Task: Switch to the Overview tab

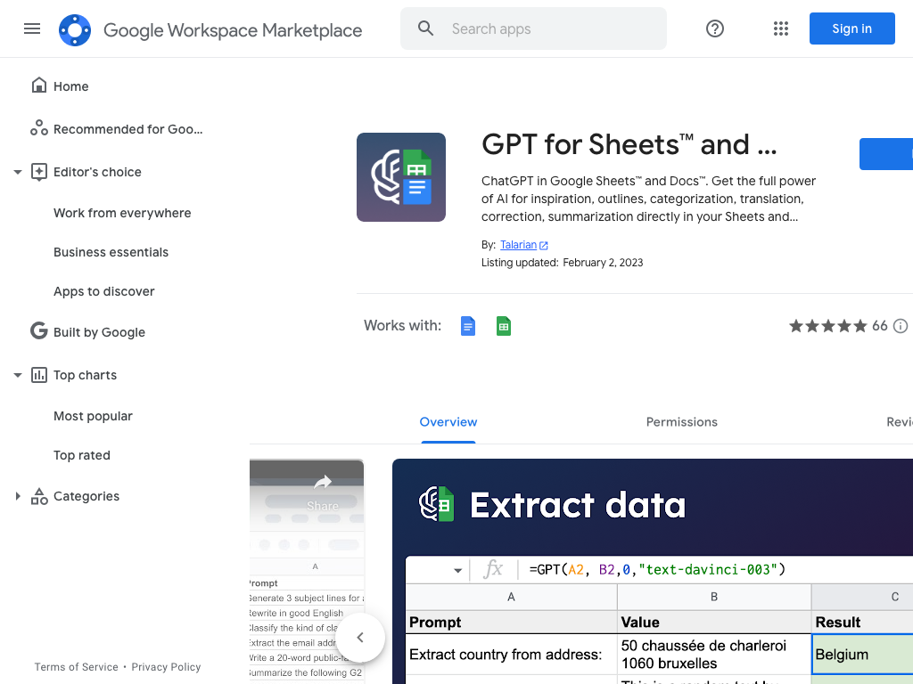Action: point(448,421)
